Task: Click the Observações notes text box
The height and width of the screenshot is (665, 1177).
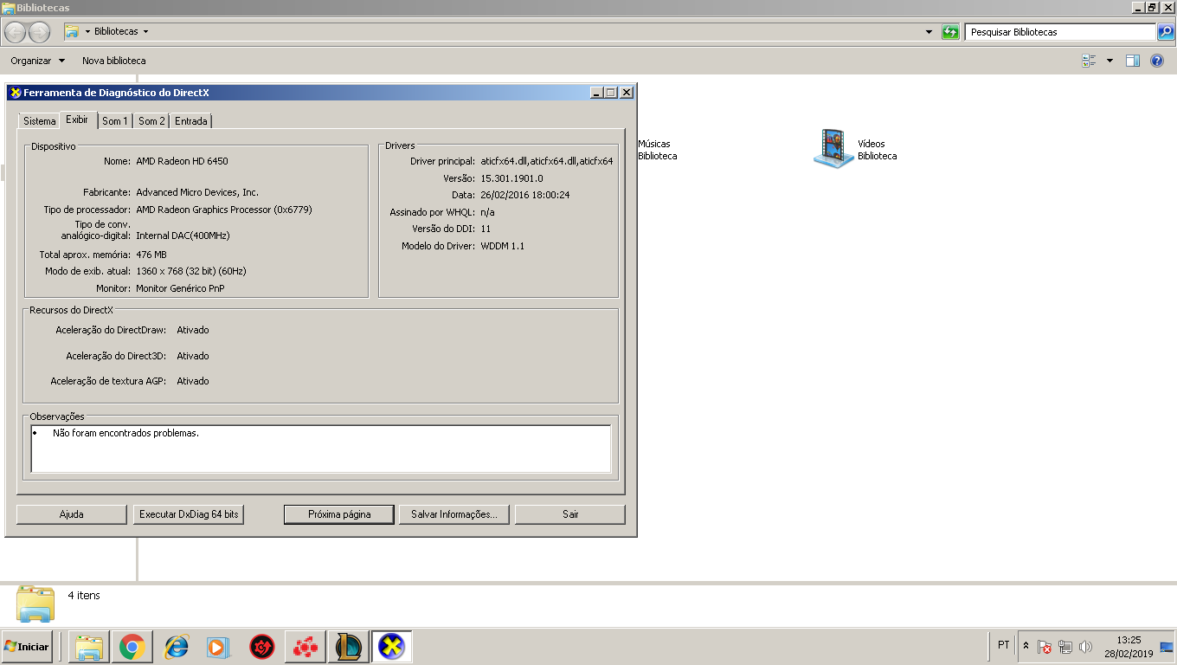Action: tap(321, 449)
